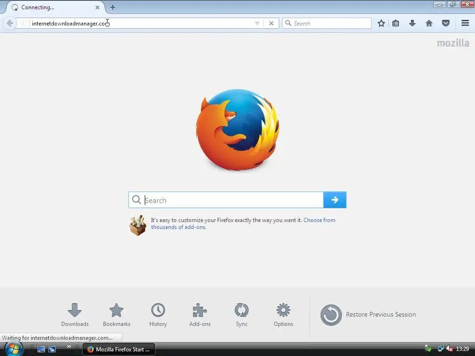Viewport: 475px width, 356px height.
Task: Stop page loading with the X button
Action: [271, 23]
